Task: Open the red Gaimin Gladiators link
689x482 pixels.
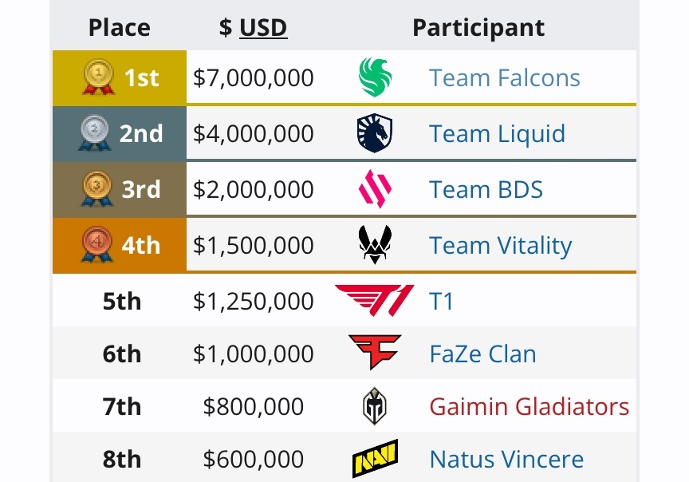Action: click(x=529, y=406)
